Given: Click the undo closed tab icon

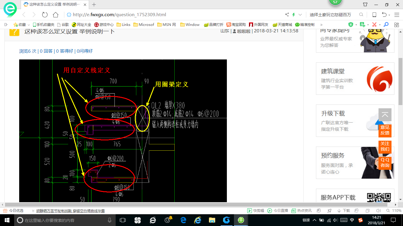Looking at the screenshot, I should point(384,15).
